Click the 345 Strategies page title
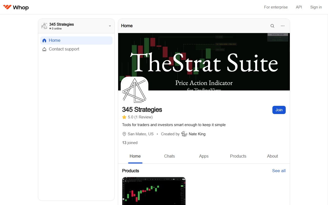The height and width of the screenshot is (205, 328). coord(142,110)
